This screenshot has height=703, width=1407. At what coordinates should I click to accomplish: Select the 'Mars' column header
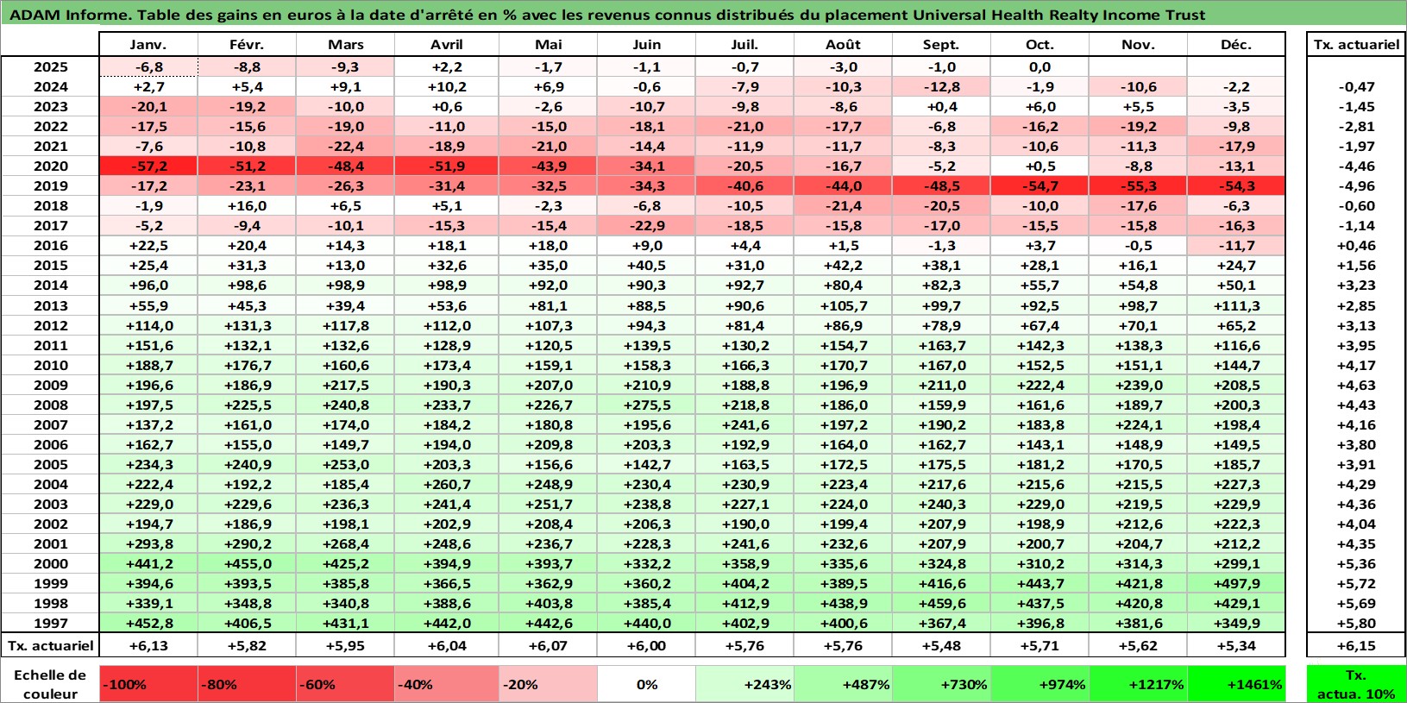346,45
